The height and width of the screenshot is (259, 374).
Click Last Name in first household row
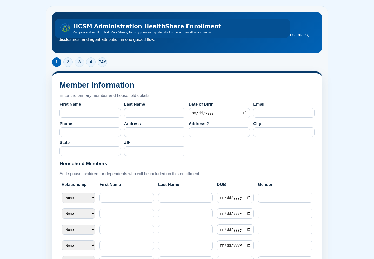(x=185, y=198)
